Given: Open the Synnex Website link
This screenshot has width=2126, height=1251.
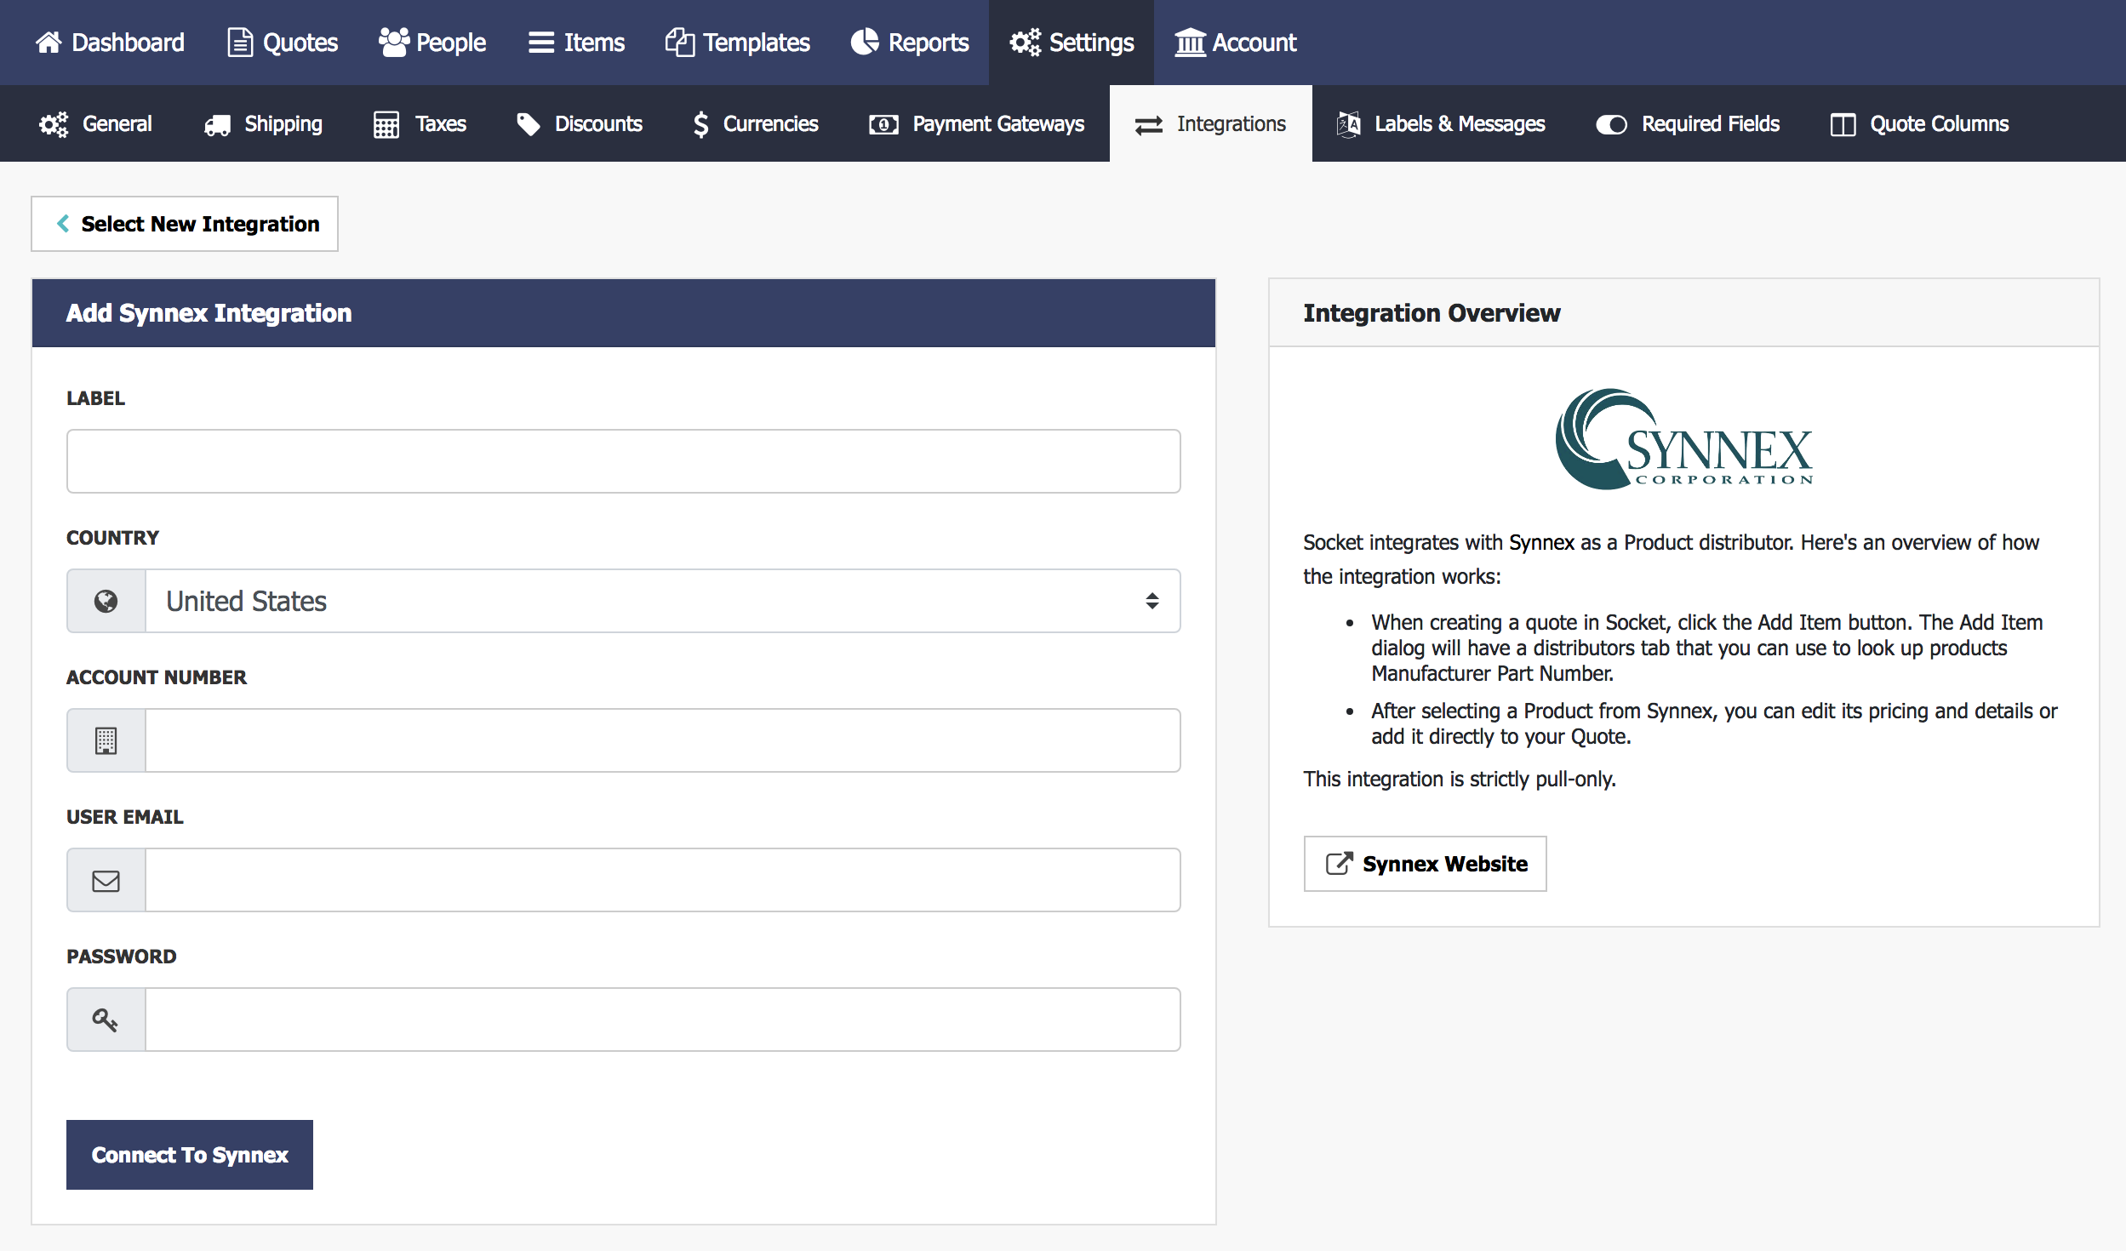Looking at the screenshot, I should pyautogui.click(x=1426, y=864).
